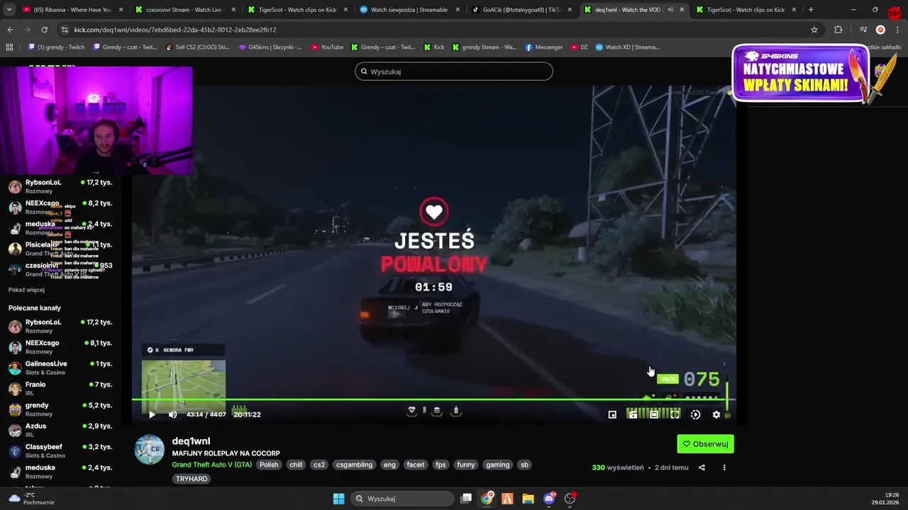Play the paused VOD video
Image resolution: width=908 pixels, height=510 pixels.
(x=151, y=414)
